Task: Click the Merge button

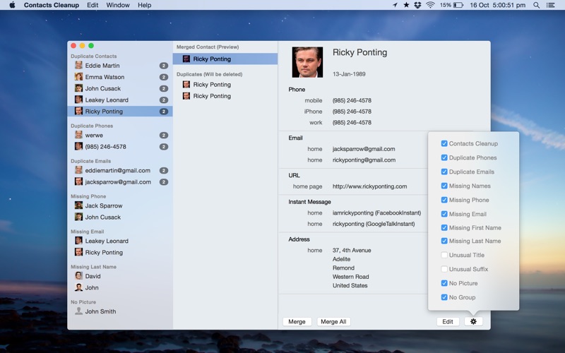Action: 297,322
